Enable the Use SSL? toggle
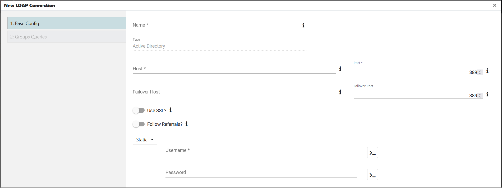This screenshot has height=188, width=502. tap(139, 110)
